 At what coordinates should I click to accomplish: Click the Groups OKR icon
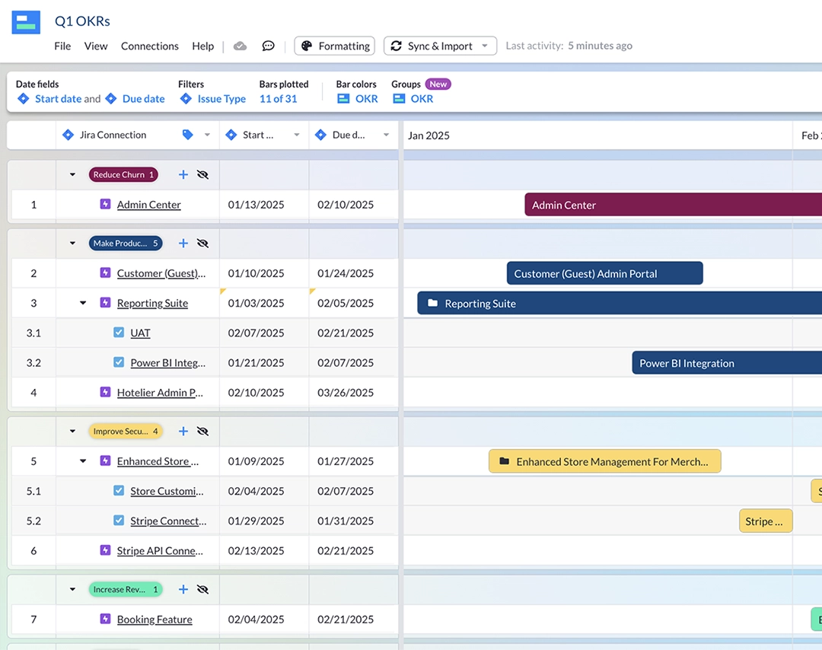[x=399, y=98]
